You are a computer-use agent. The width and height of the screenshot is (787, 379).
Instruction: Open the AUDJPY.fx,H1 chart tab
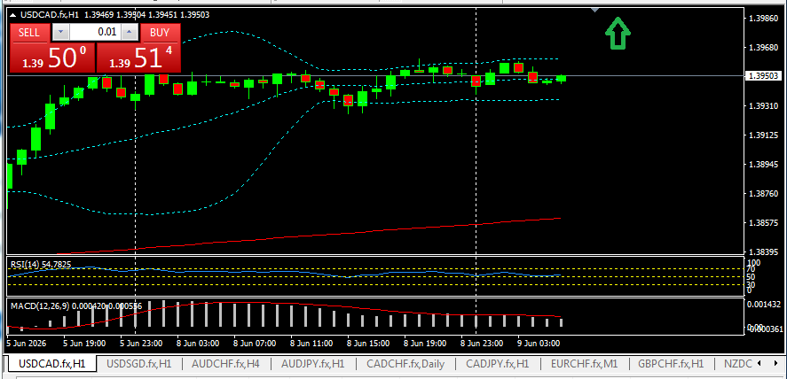[312, 363]
